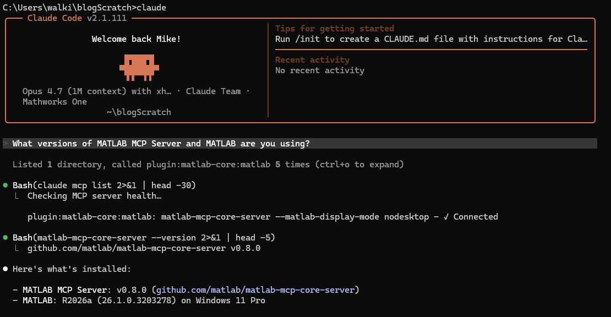Click the Claude Code pixel mascot icon

139,65
